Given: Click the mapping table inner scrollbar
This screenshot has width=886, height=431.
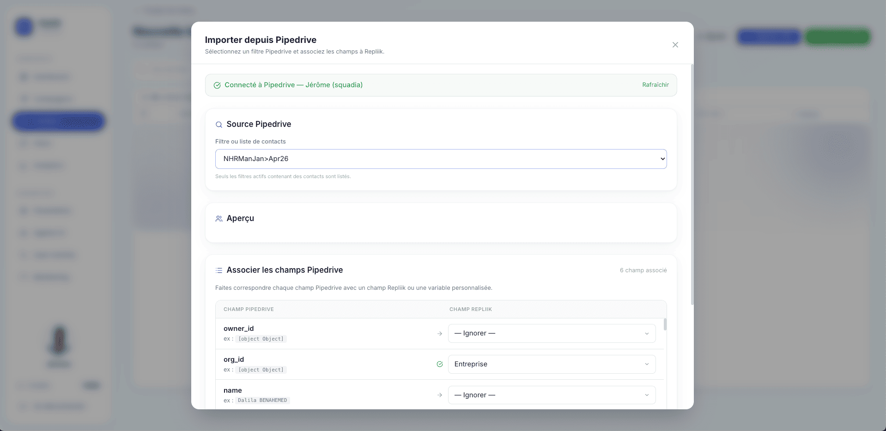Looking at the screenshot, I should [665, 324].
